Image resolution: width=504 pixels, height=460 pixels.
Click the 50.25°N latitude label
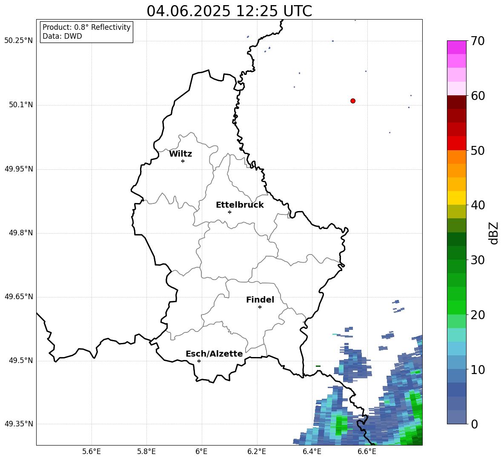(x=19, y=41)
